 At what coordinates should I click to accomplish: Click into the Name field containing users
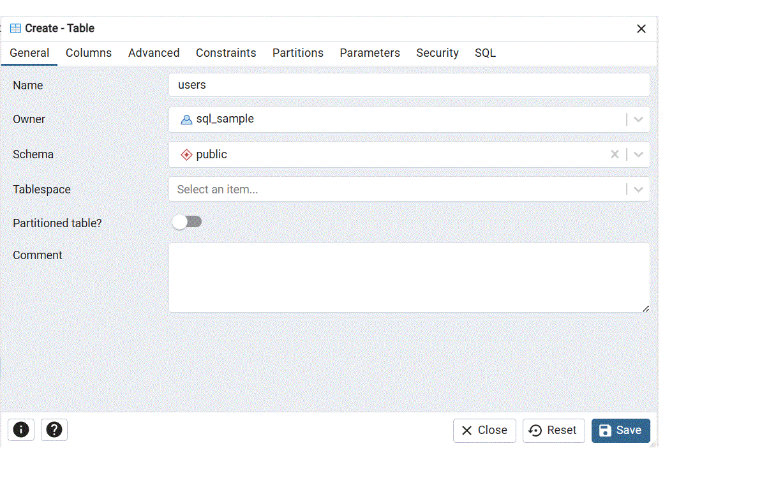click(x=408, y=85)
